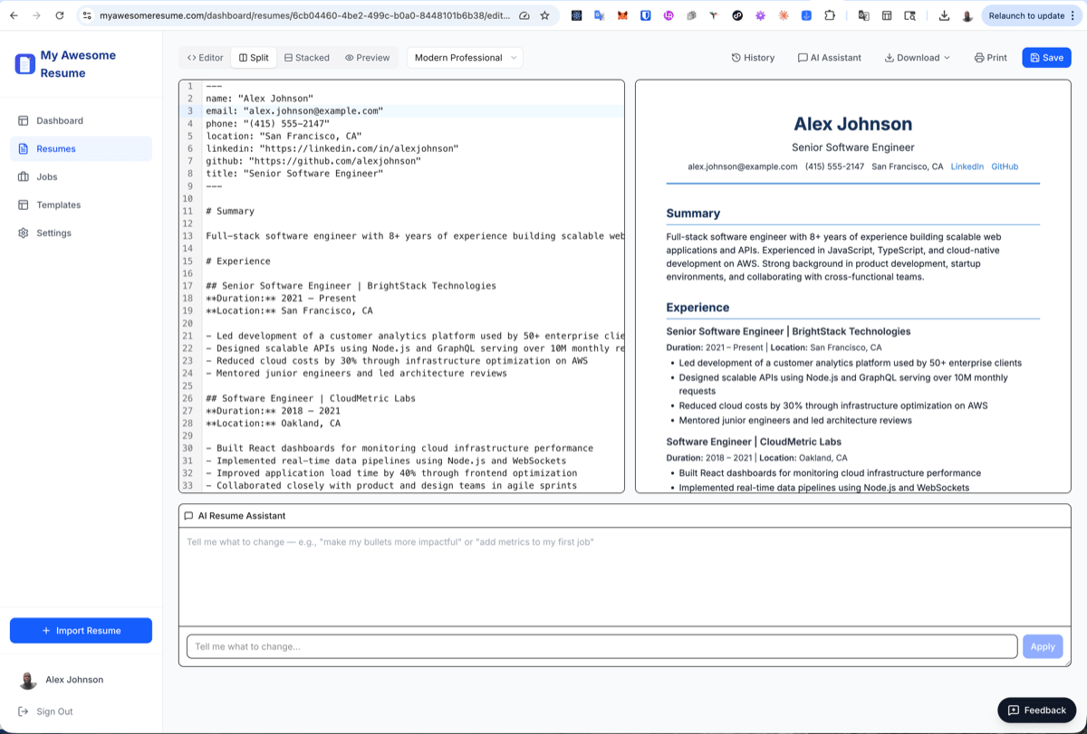Image resolution: width=1087 pixels, height=734 pixels.
Task: Open the LinkedIn link in the preview
Action: (x=967, y=166)
